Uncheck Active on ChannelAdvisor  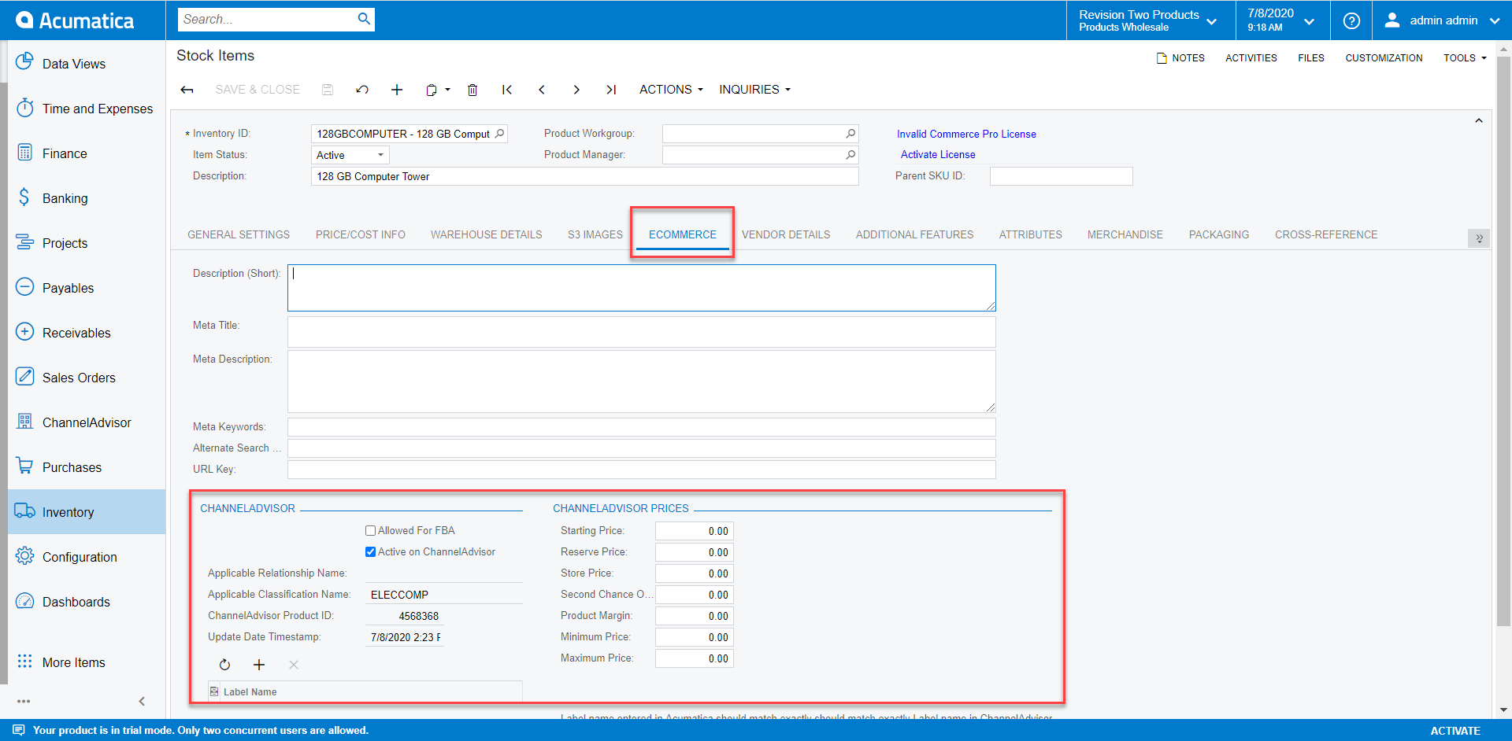370,552
